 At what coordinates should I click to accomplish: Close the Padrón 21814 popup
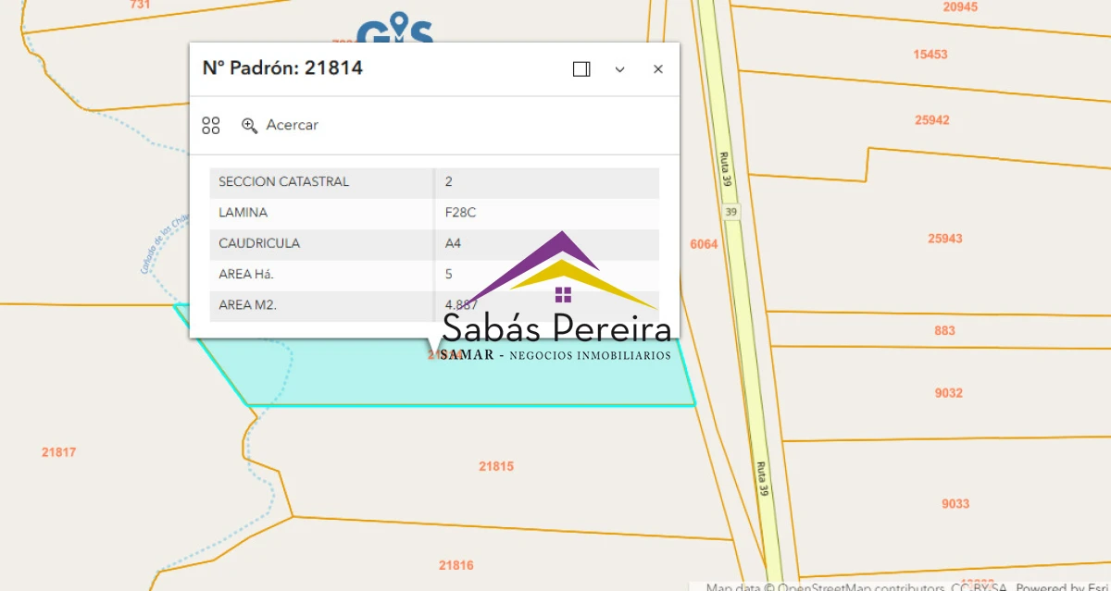click(657, 68)
